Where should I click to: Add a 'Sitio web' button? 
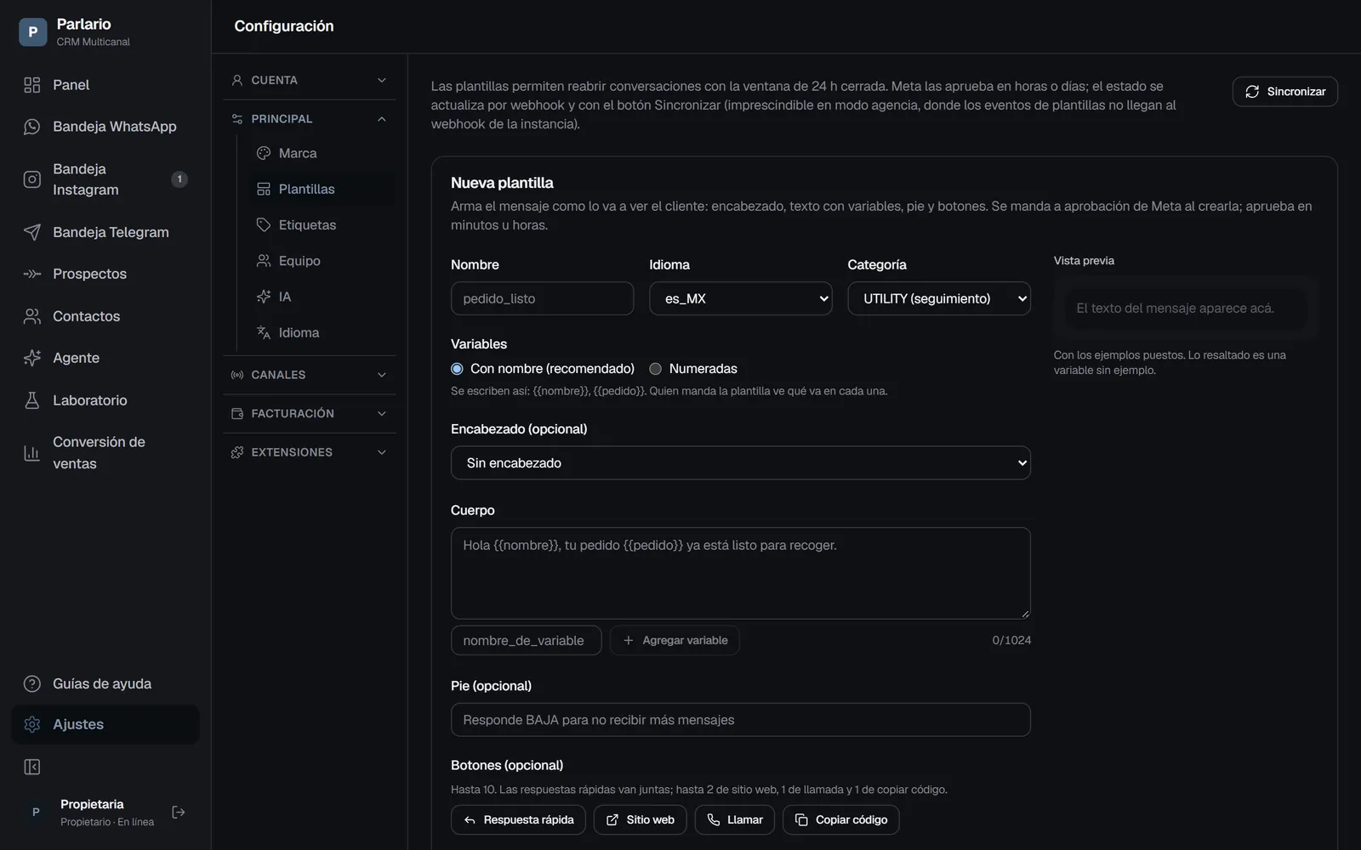pyautogui.click(x=640, y=820)
